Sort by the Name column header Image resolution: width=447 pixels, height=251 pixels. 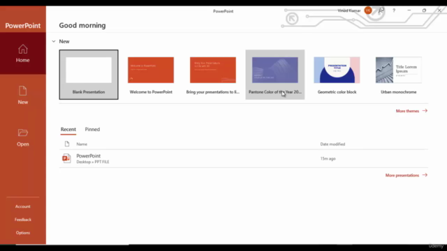coord(82,144)
